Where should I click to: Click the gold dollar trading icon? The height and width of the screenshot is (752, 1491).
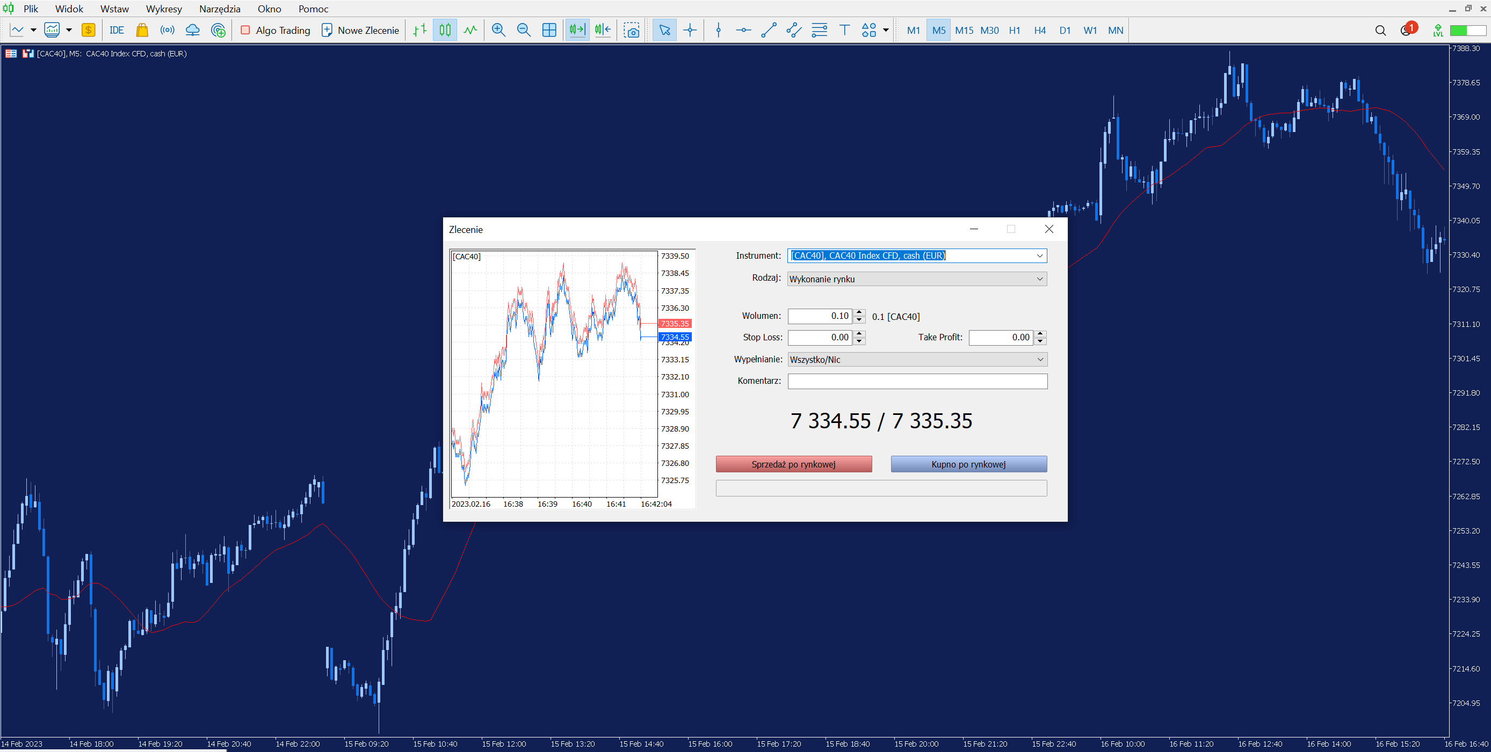(88, 30)
